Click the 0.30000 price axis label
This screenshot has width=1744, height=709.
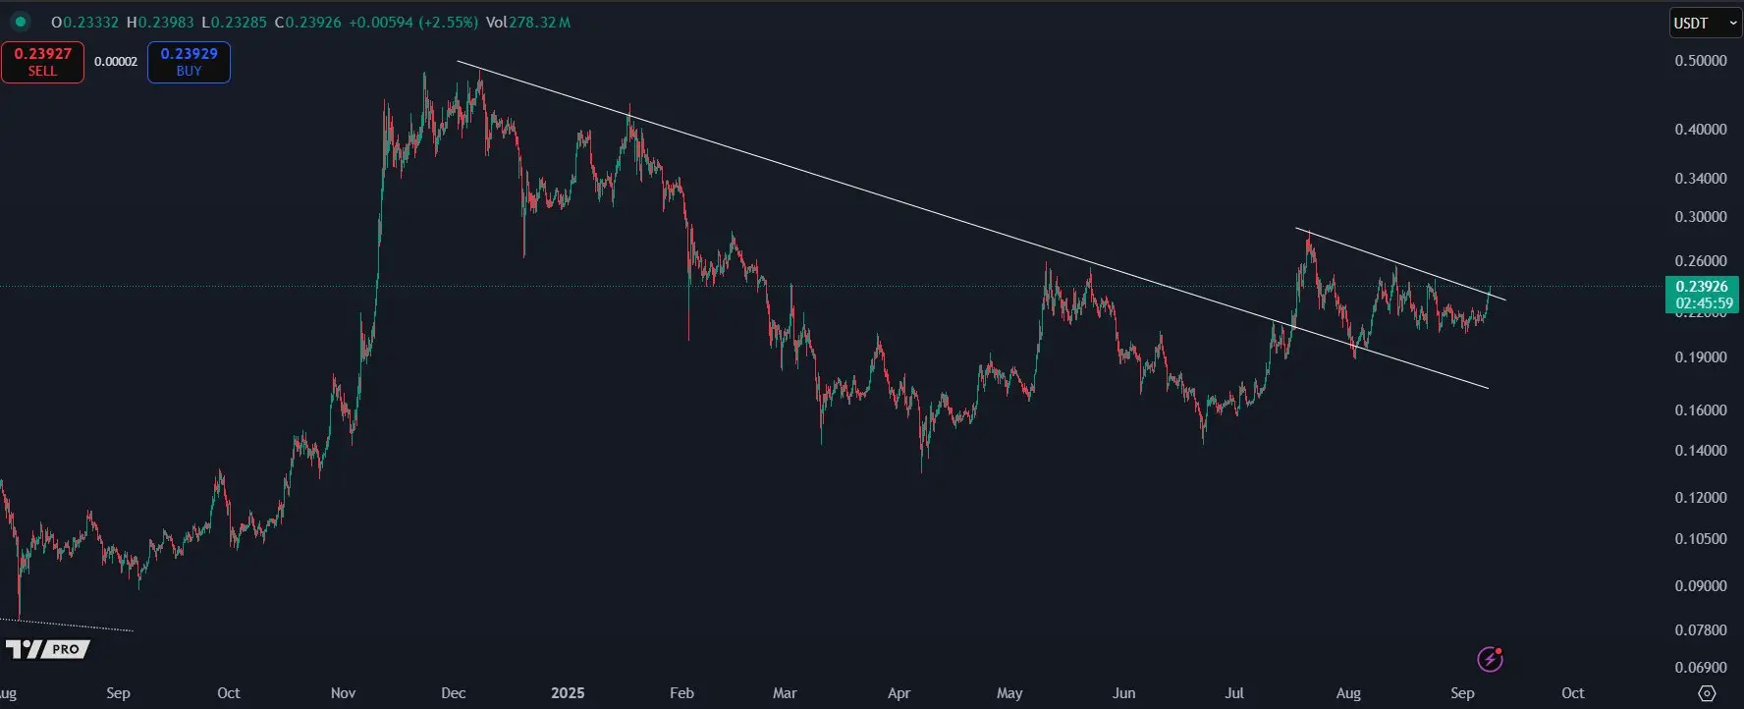pyautogui.click(x=1701, y=217)
